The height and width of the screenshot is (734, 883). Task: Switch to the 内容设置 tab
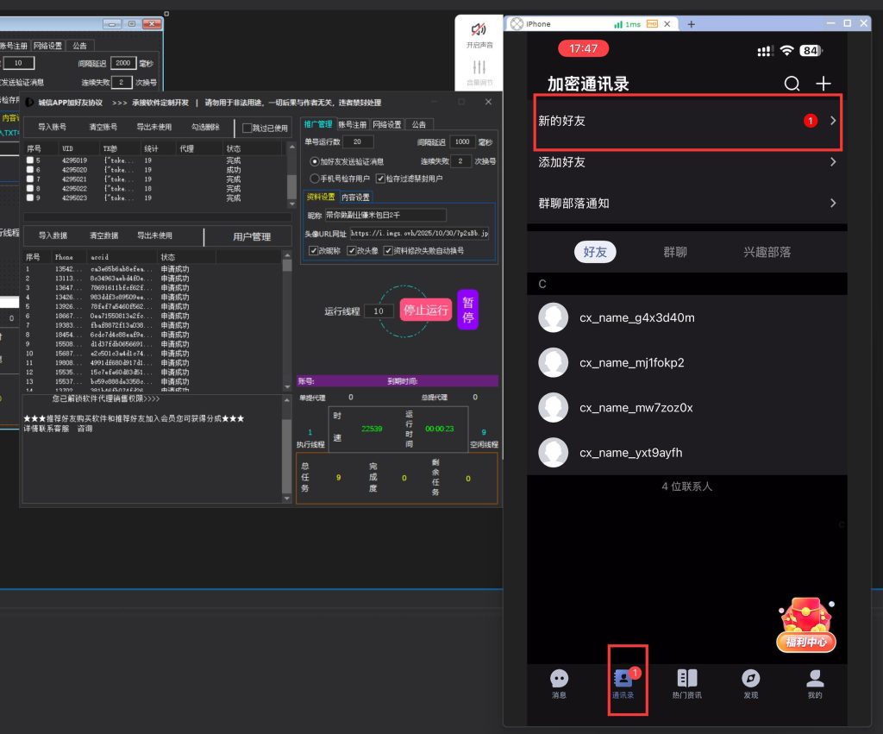355,197
